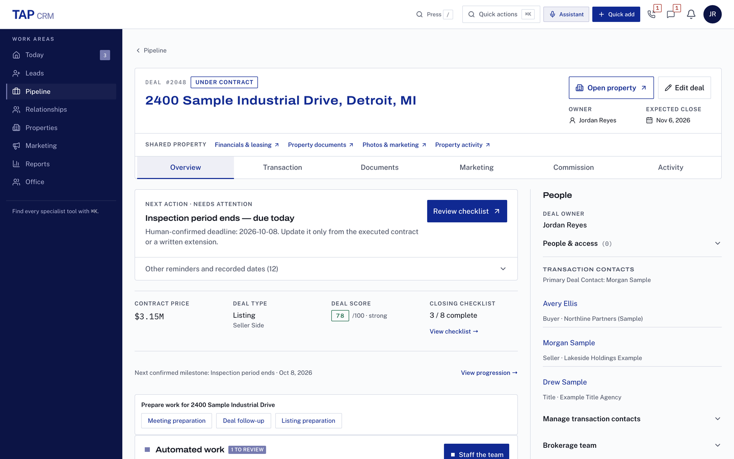Open Relationships work area

(61, 110)
